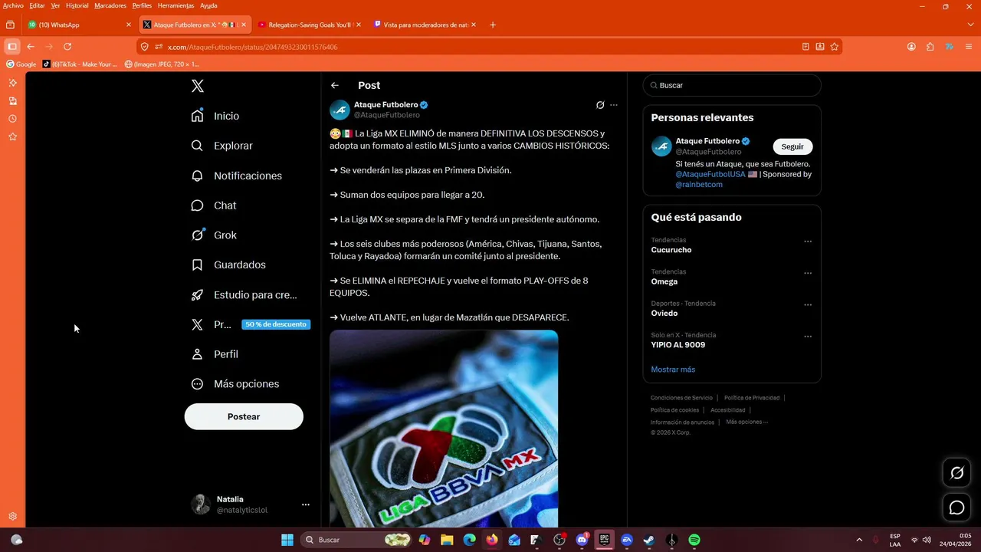Image resolution: width=981 pixels, height=552 pixels.
Task: Open Perfil in the X sidebar
Action: [x=215, y=354]
